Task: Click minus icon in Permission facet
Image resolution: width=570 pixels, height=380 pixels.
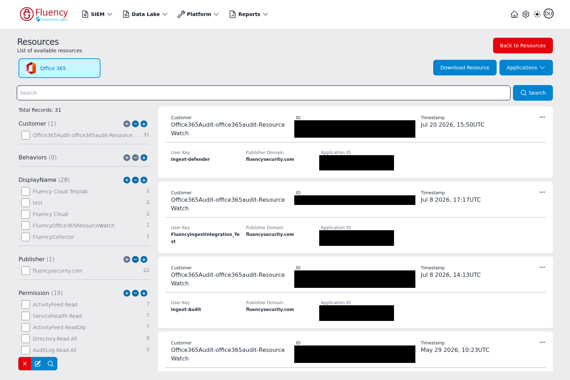Action: tap(135, 293)
